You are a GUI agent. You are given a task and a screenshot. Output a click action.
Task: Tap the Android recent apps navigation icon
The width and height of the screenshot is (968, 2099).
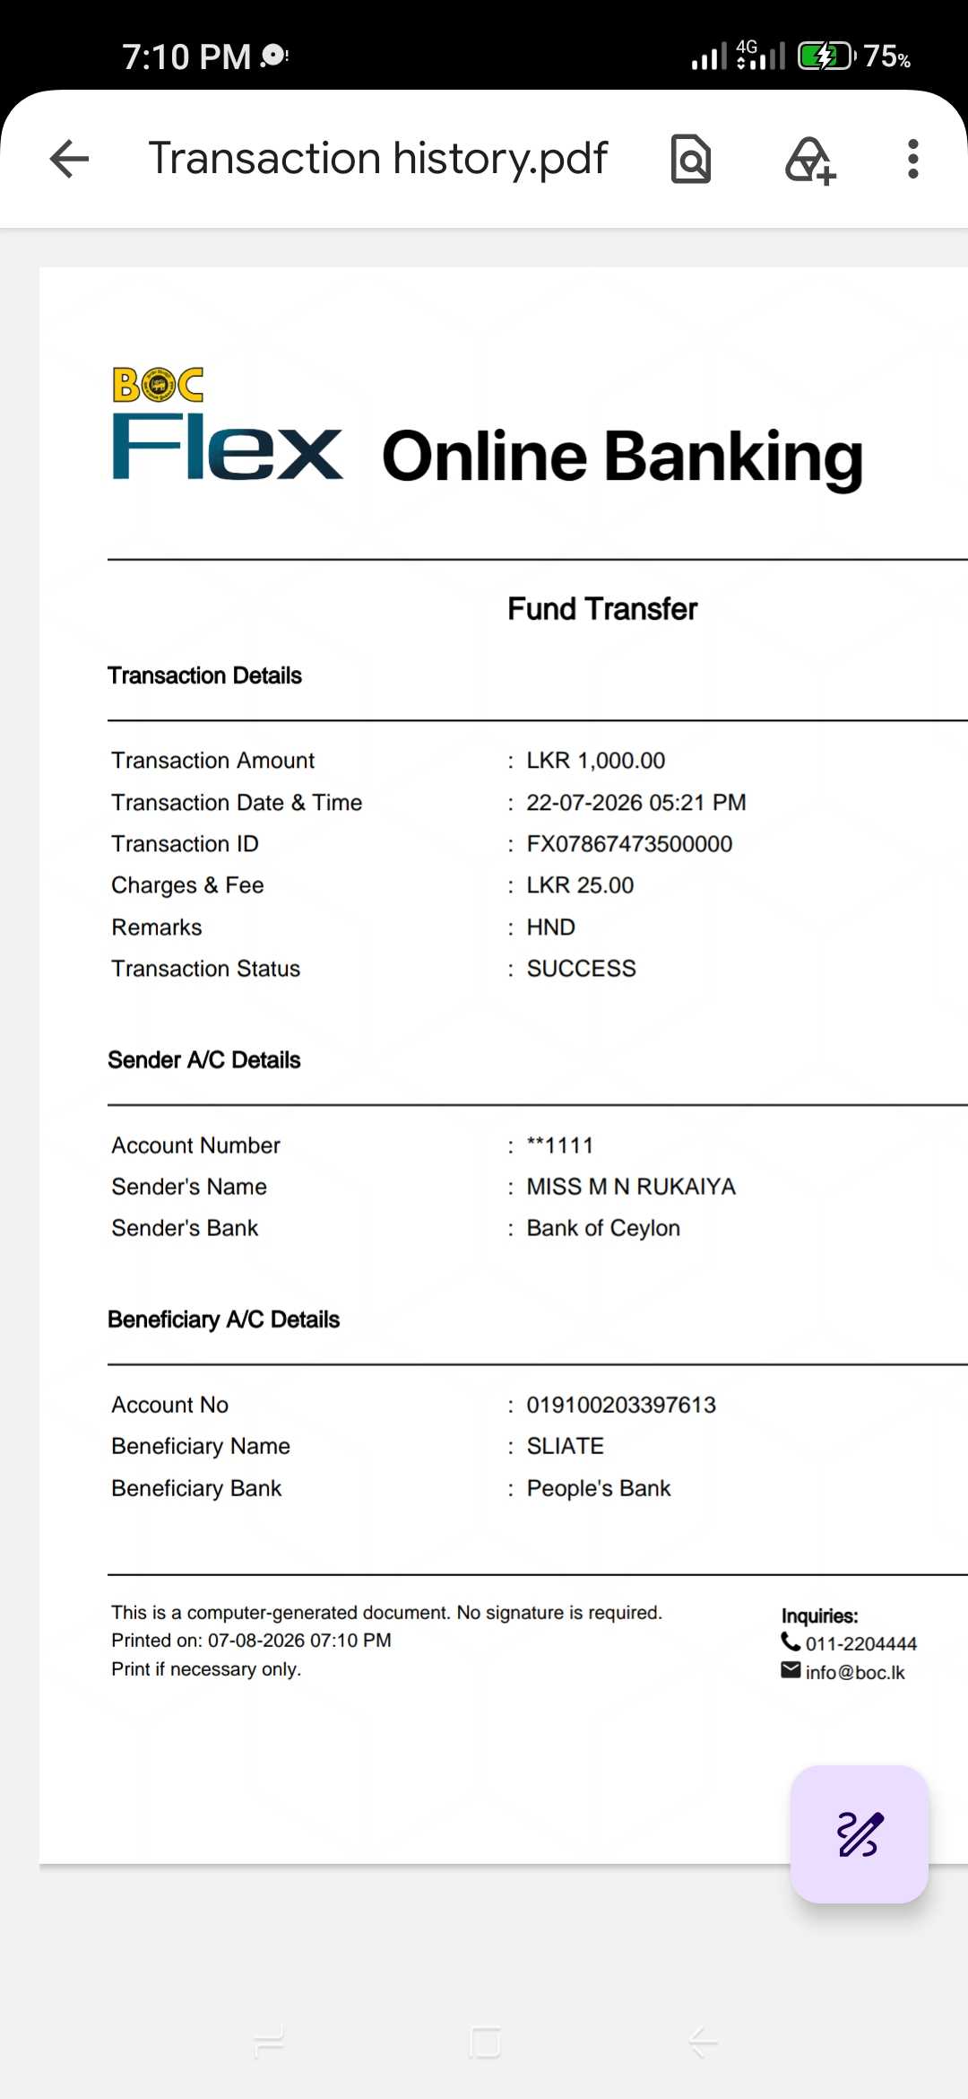point(269,2042)
